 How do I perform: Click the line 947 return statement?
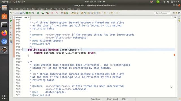point(65,53)
